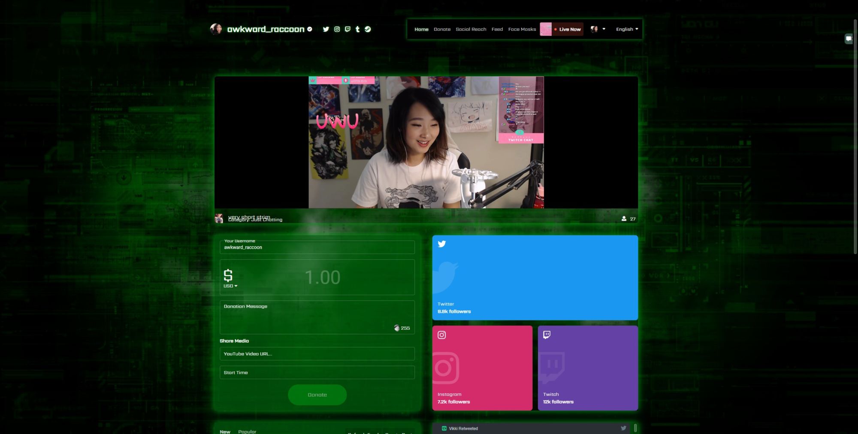The width and height of the screenshot is (858, 434).
Task: Click the chat bubble icon at right edge
Action: coord(848,39)
